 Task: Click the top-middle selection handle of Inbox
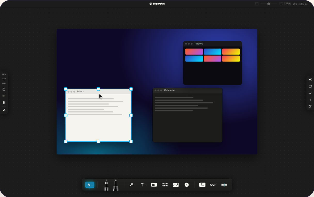coord(98,89)
